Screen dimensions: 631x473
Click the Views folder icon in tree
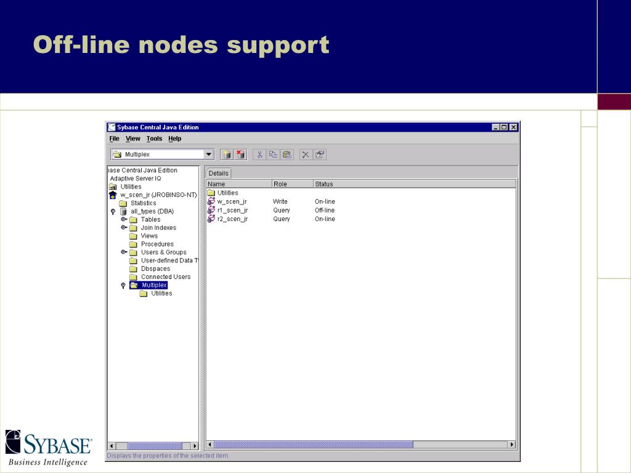[134, 236]
